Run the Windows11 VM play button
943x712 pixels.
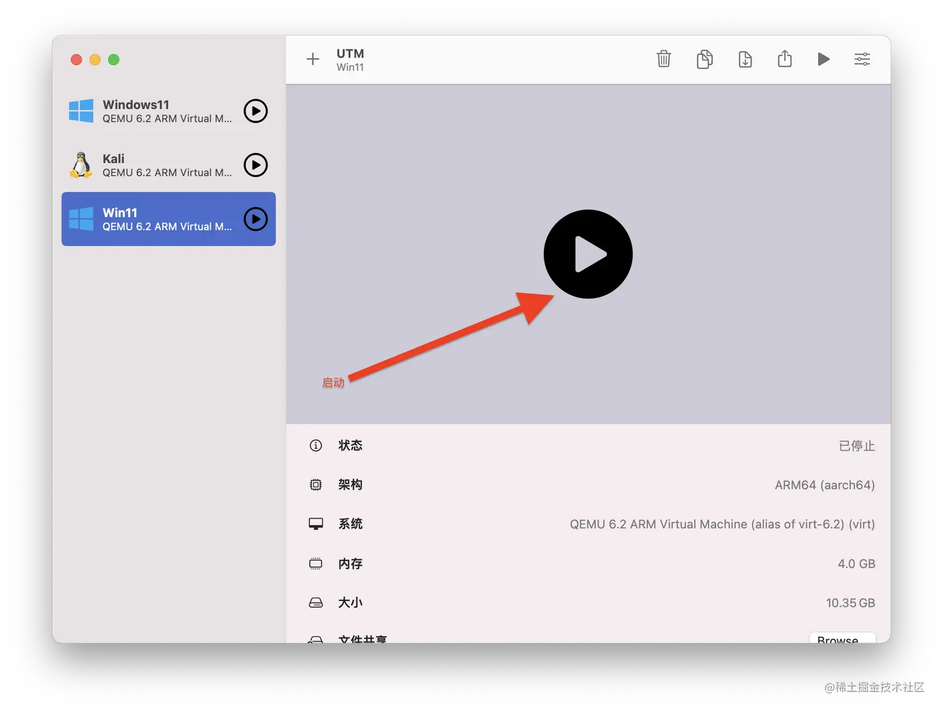[256, 111]
